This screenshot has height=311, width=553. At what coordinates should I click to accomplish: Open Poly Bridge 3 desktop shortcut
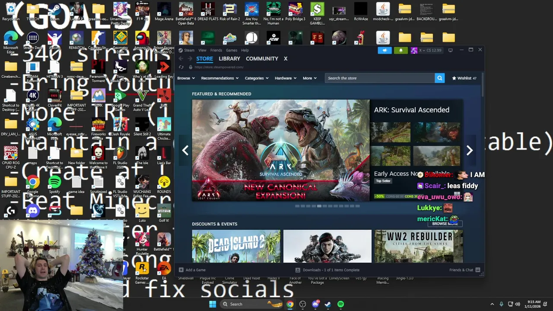(295, 12)
